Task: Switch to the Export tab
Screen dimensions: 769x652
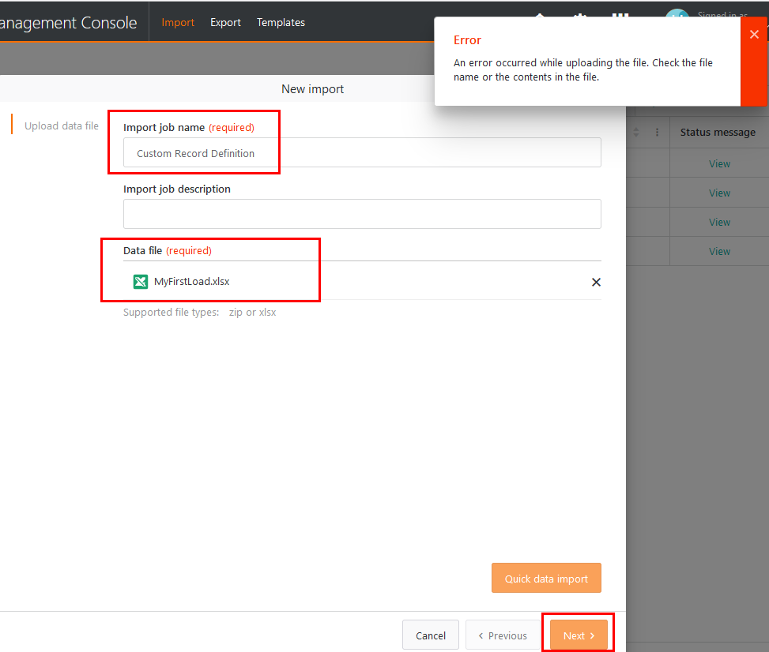Action: [x=225, y=23]
